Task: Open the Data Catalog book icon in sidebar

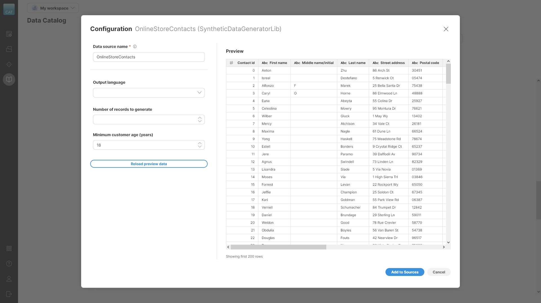Action: tap(9, 79)
